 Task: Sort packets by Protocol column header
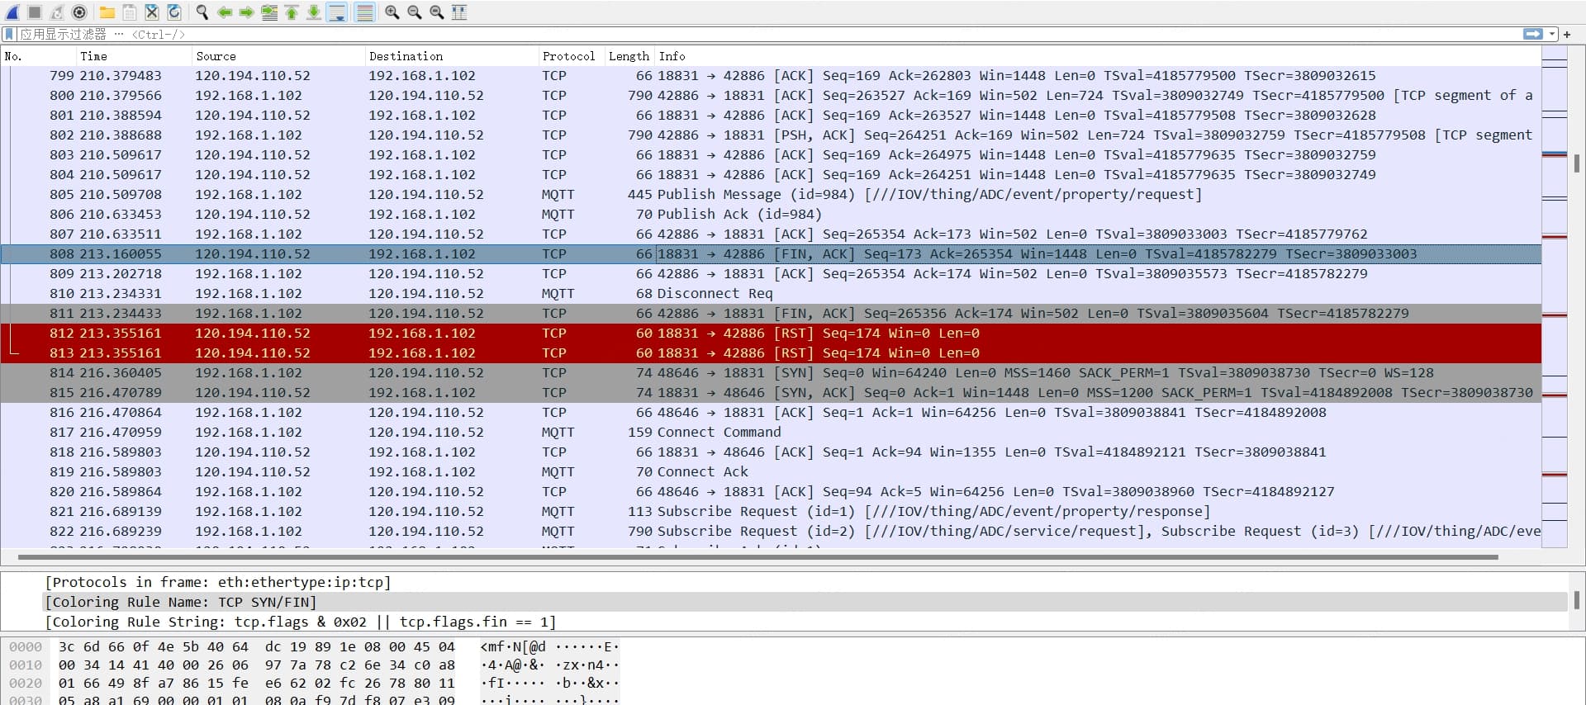[x=568, y=56]
